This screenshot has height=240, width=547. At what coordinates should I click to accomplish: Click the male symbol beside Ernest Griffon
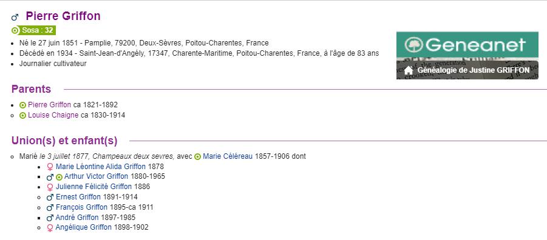[50, 198]
